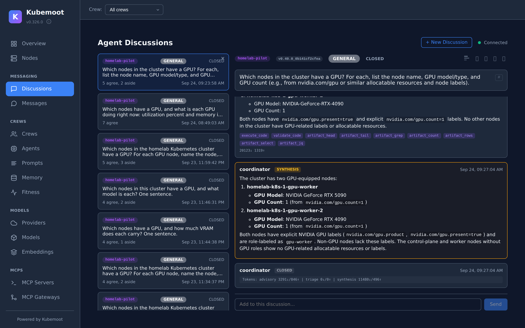Viewport: 525px width, 328px height.
Task: Open the 'One sentence' GPU model discussion
Action: pyautogui.click(x=163, y=191)
